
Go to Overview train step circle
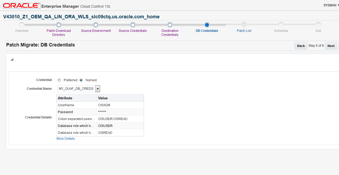pos(22,25)
